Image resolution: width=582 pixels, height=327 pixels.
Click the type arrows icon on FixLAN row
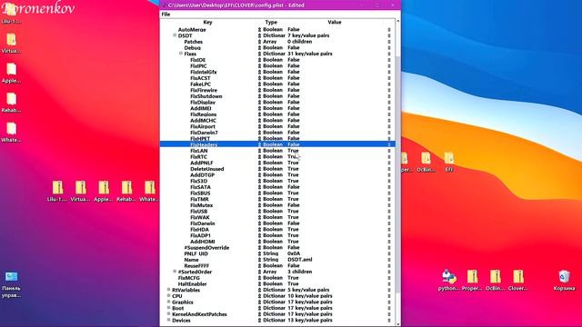[x=259, y=151]
